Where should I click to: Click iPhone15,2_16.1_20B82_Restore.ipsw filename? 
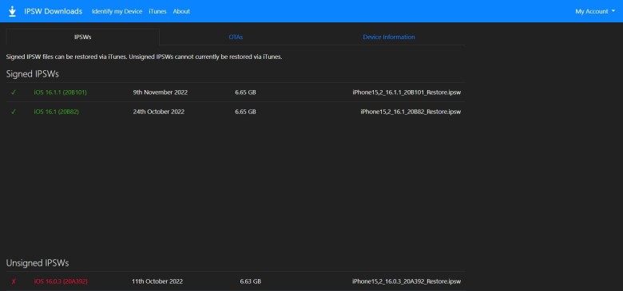[x=411, y=112]
